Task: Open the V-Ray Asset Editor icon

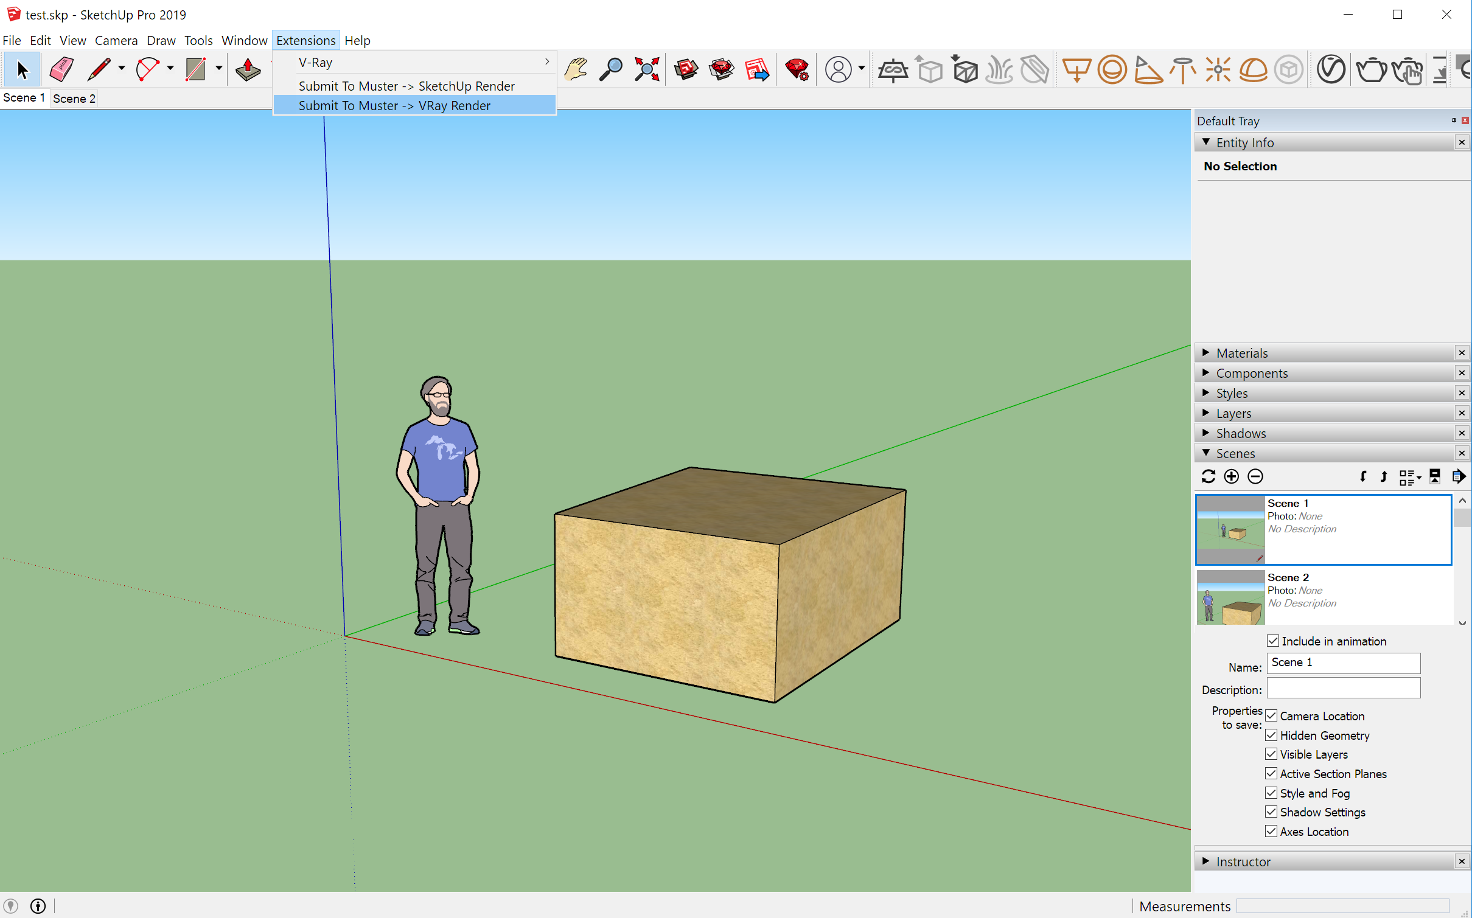Action: (1330, 69)
